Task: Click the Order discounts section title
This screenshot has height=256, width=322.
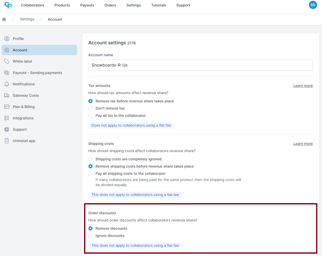Action: point(102,213)
